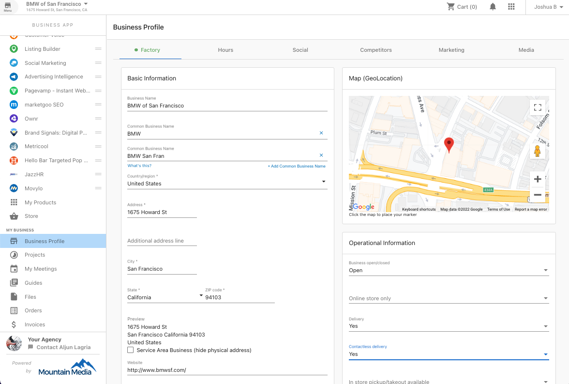Click the Movylo icon

(14, 188)
